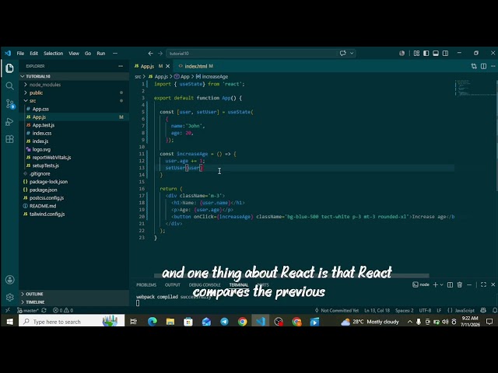
Task: Open the Manage gear icon
Action: (9, 297)
